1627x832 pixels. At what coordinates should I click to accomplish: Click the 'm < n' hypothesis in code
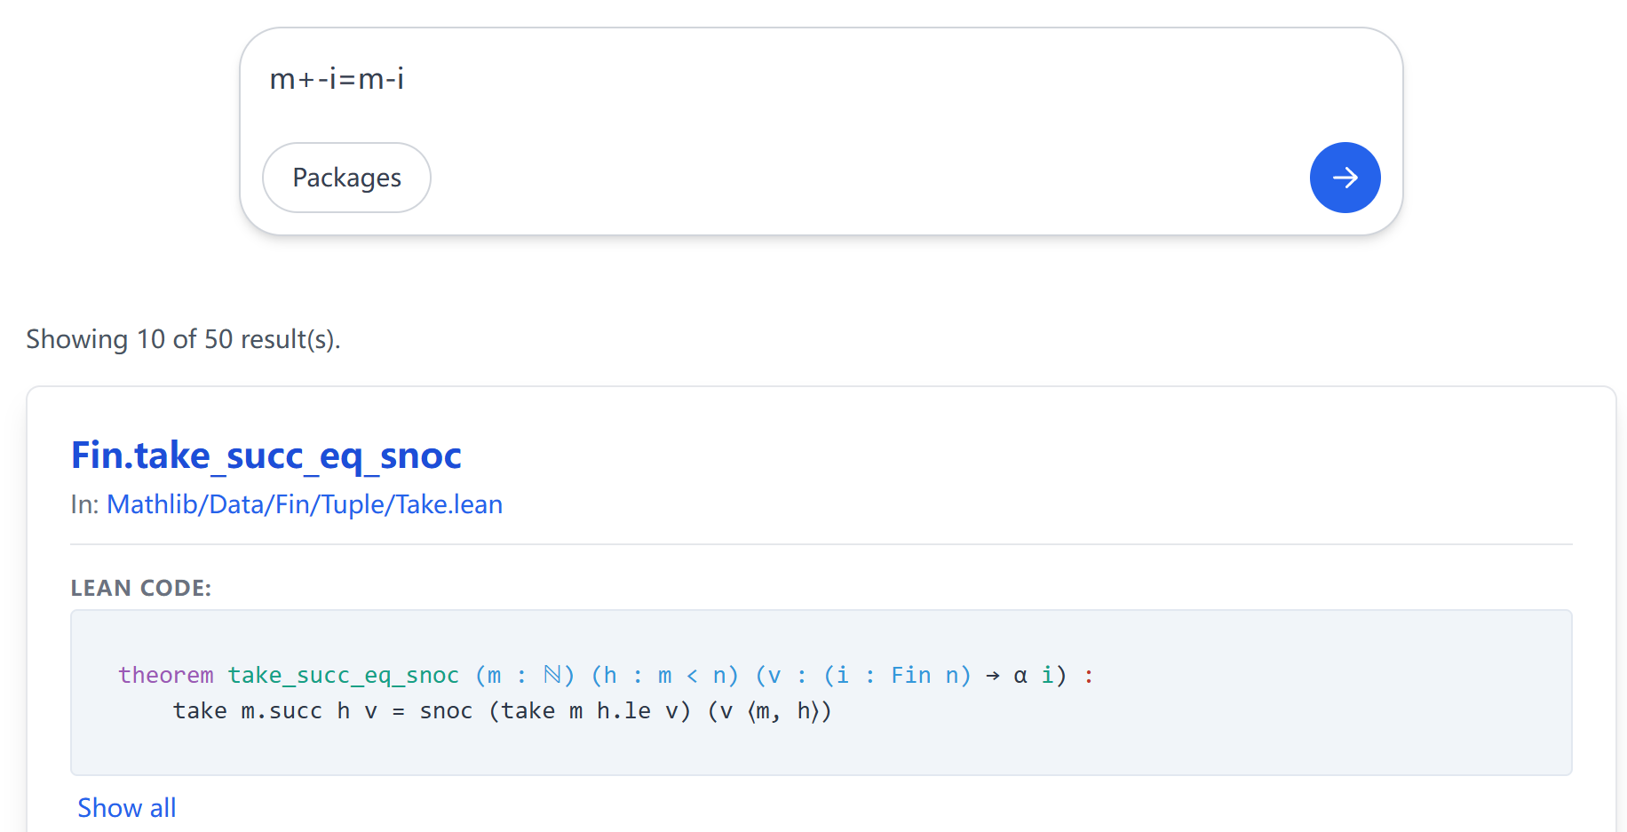coord(691,676)
